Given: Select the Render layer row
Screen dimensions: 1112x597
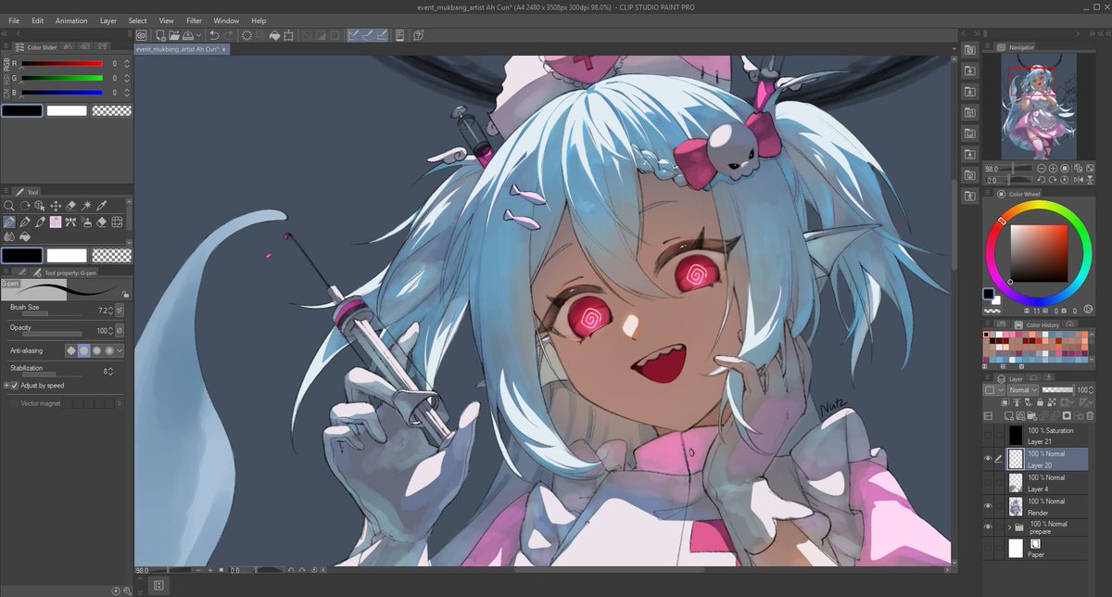Looking at the screenshot, I should point(1046,506).
